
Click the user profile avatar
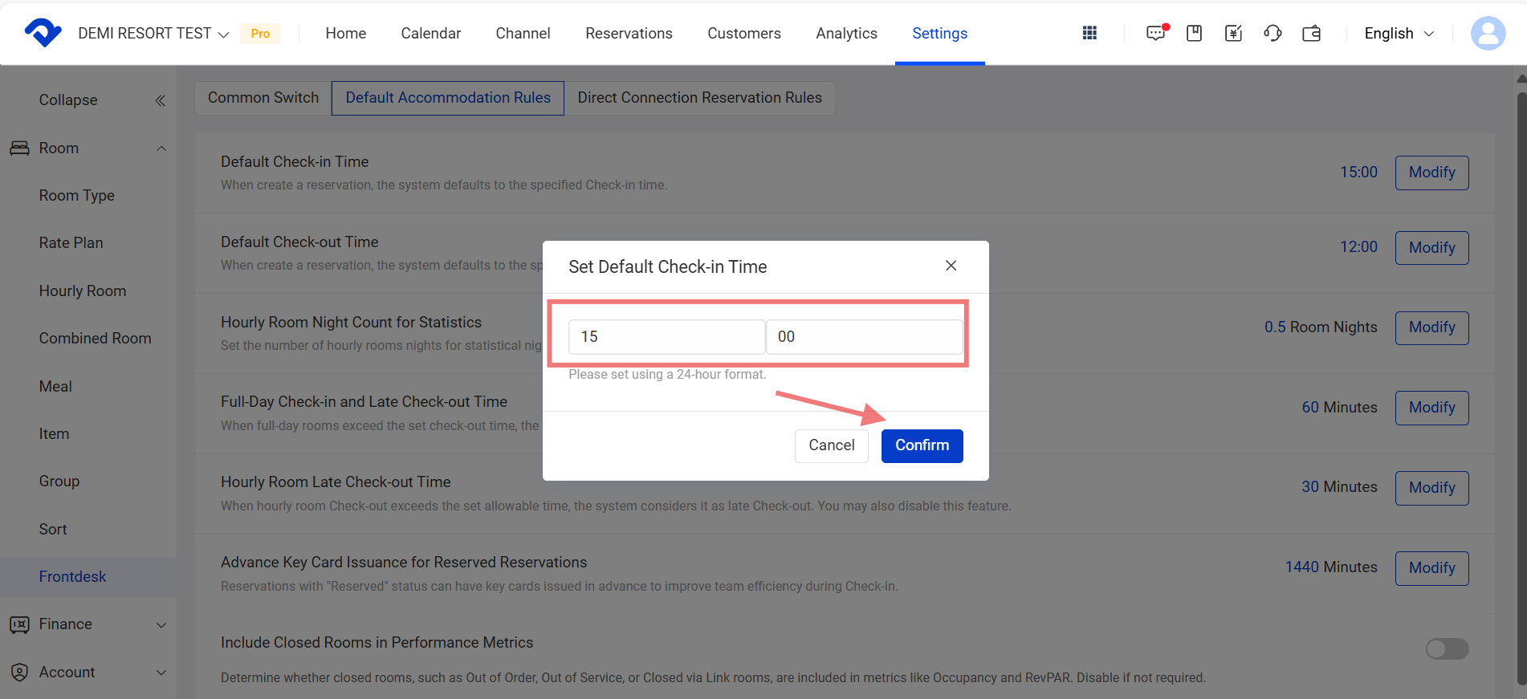click(x=1488, y=33)
